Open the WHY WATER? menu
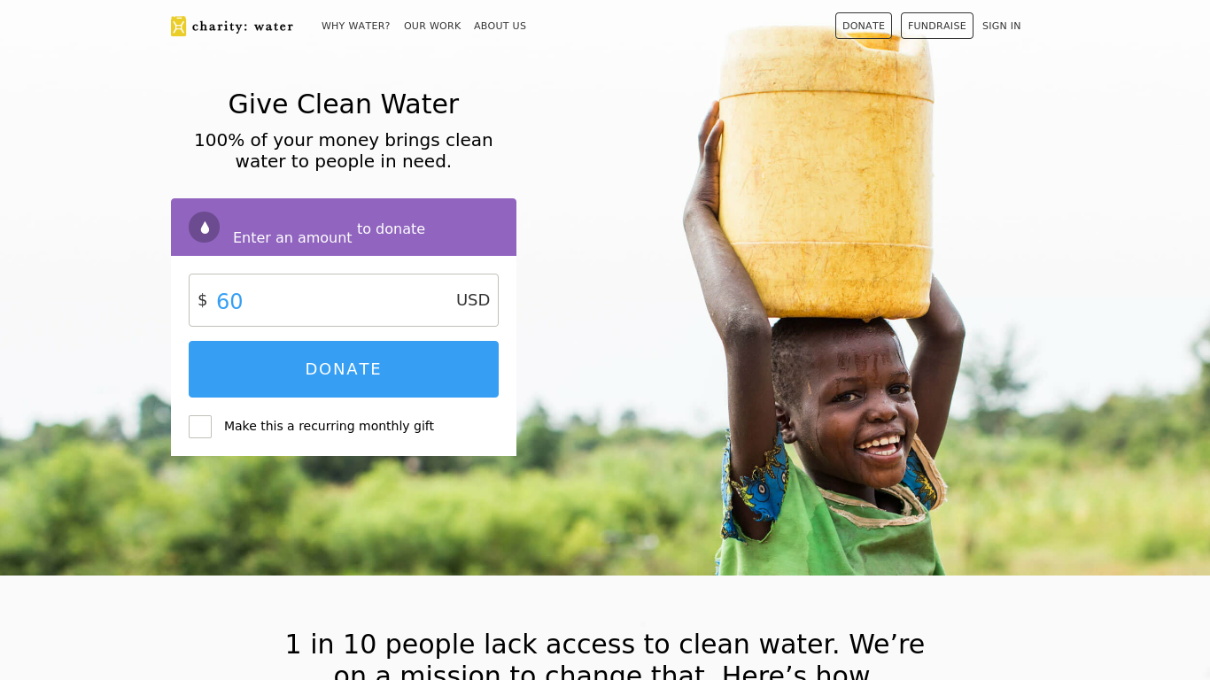This screenshot has height=680, width=1210. pos(355,26)
